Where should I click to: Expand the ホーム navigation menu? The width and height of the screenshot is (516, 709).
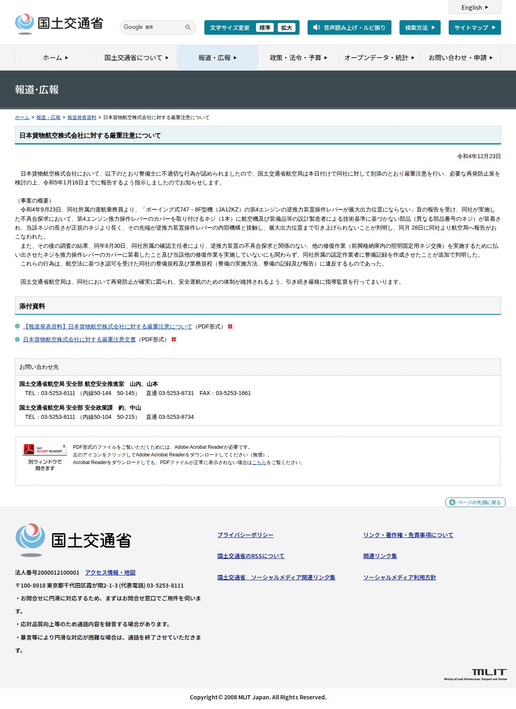56,58
